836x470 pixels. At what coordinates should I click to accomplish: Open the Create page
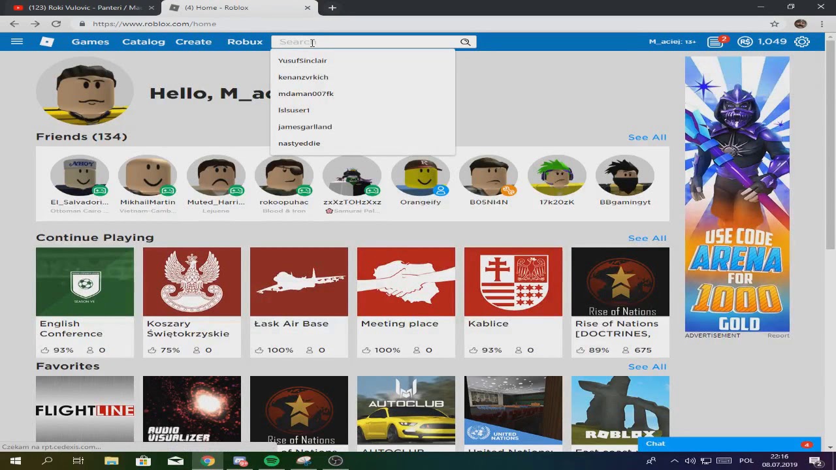pos(193,42)
